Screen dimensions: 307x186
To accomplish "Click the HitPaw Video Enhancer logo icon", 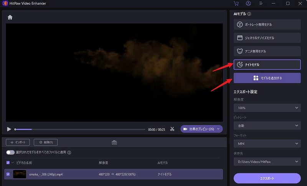I will click(5, 3).
